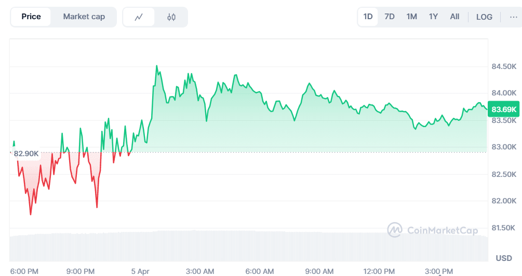Image resolution: width=522 pixels, height=276 pixels.
Task: Set chart range to 1Y
Action: [433, 17]
